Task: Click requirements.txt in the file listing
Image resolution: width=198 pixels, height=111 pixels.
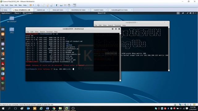Action: click(73, 54)
